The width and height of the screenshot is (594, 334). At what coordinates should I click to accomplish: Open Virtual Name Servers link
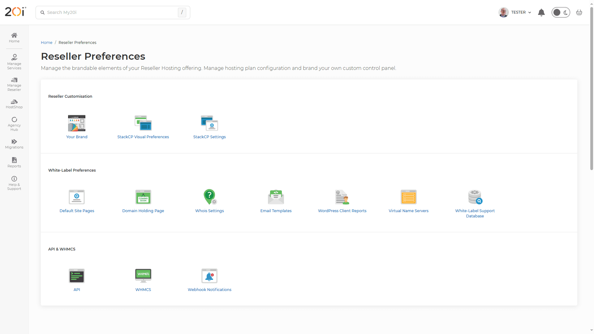click(409, 211)
